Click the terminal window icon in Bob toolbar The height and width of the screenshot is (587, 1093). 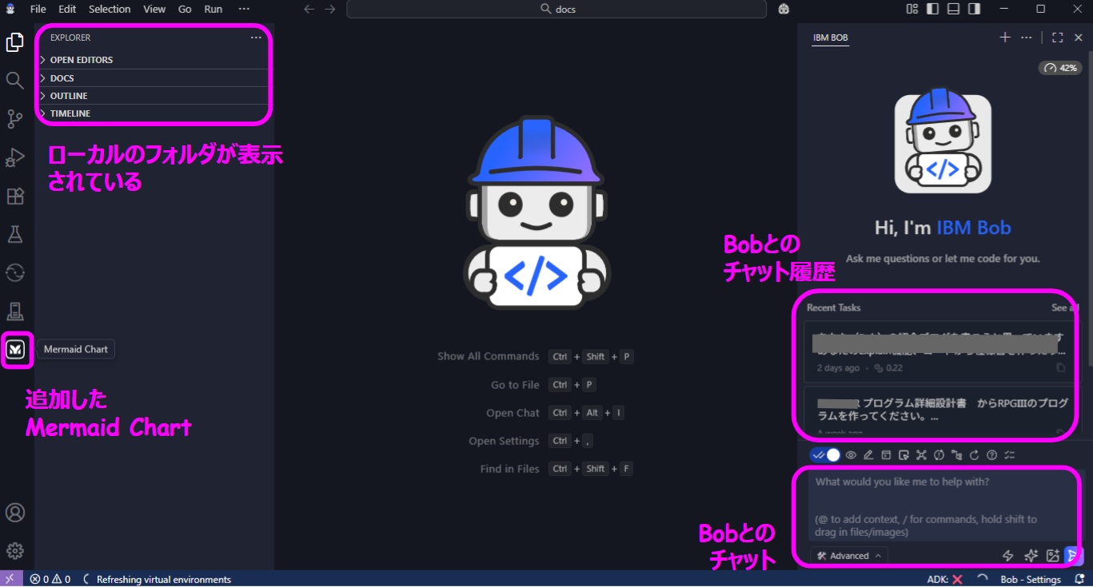tap(886, 455)
